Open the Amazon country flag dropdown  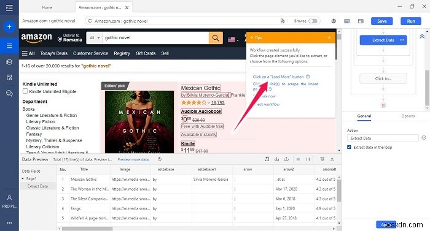[x=233, y=39]
